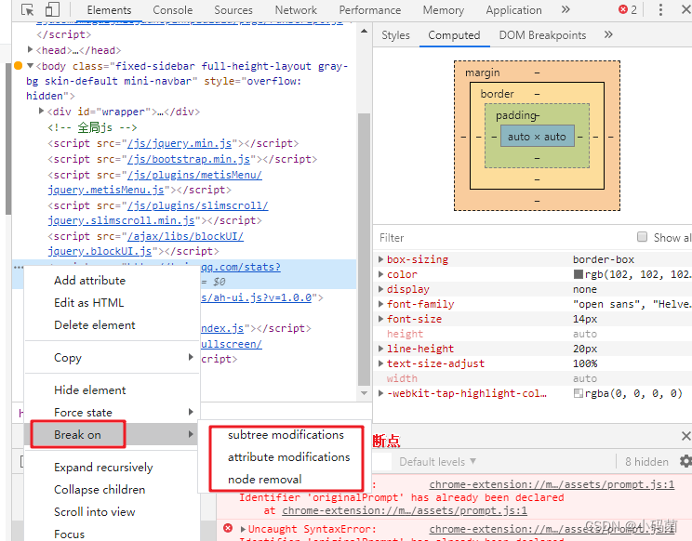
Task: Open the console settings gear icon
Action: click(685, 461)
